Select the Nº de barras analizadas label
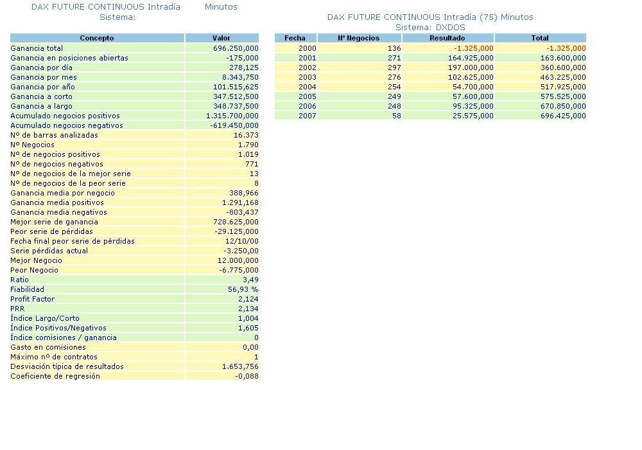Screen dimensions: 642x450 point(55,135)
